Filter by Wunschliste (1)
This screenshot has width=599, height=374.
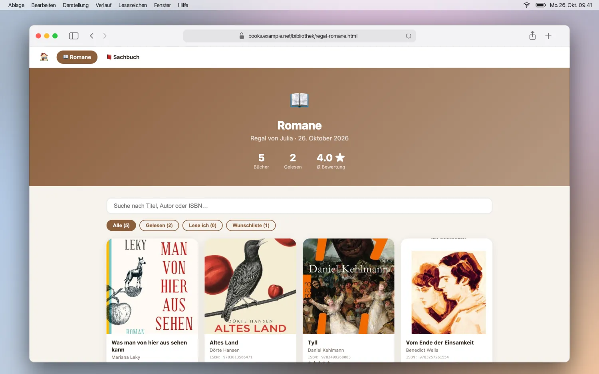pos(251,225)
